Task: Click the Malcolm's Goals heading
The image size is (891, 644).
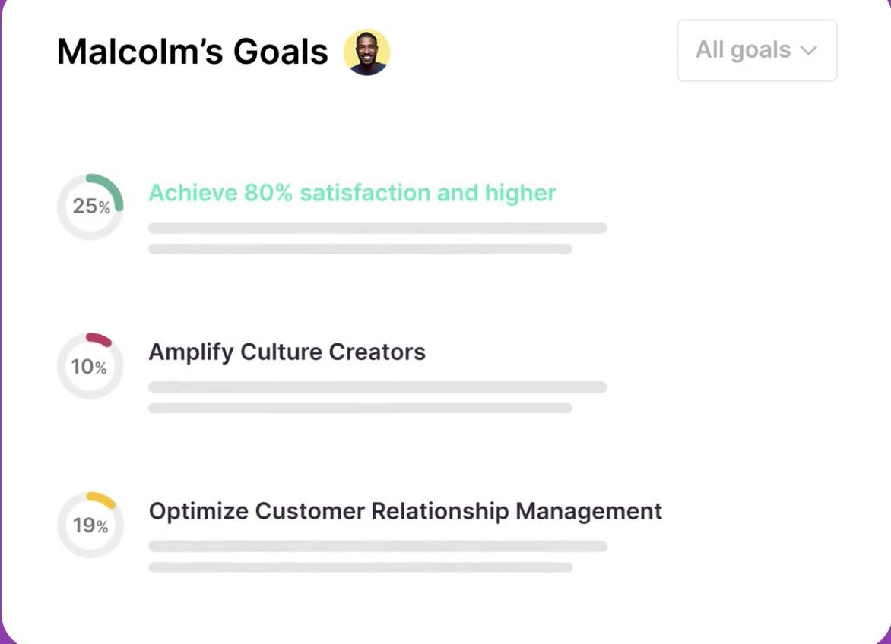Action: [192, 52]
